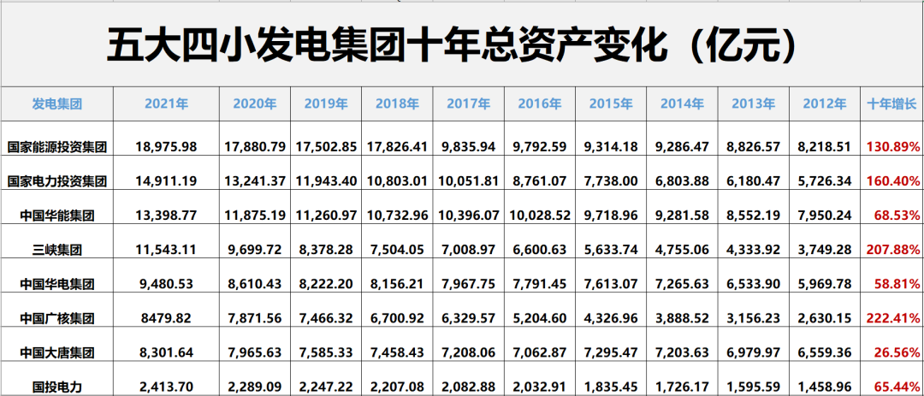The height and width of the screenshot is (396, 924).
Task: Select the growth value 130.89%
Action: point(892,147)
